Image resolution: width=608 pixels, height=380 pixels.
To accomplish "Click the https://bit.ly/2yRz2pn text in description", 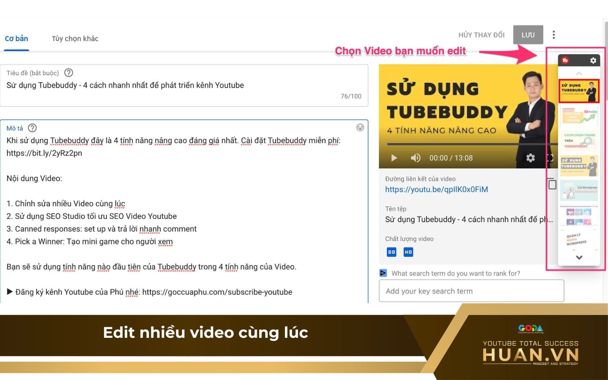I will click(44, 153).
